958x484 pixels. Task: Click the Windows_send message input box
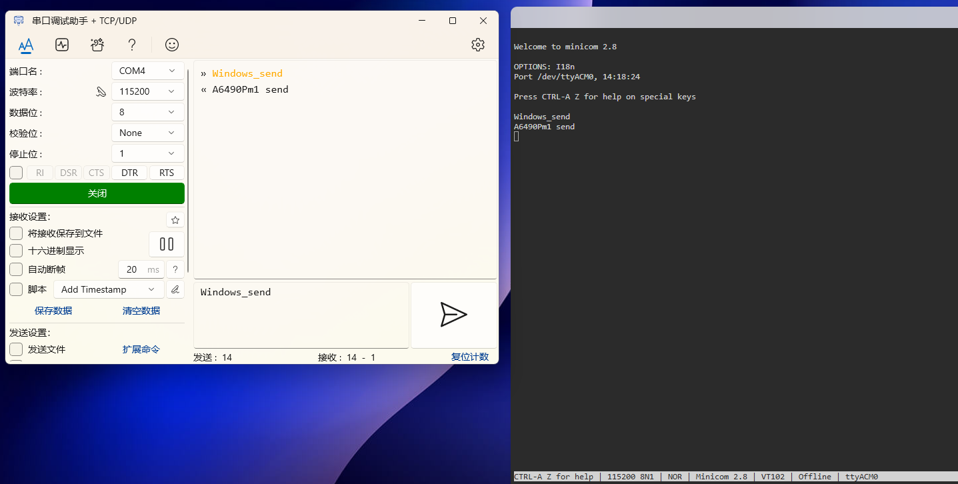[301, 313]
